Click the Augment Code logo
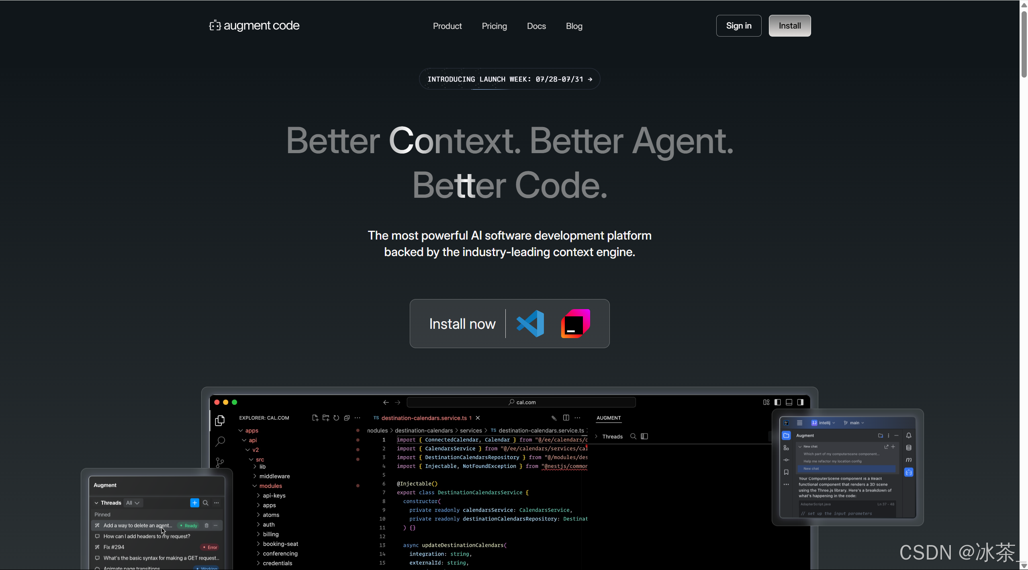This screenshot has height=570, width=1028. point(254,26)
